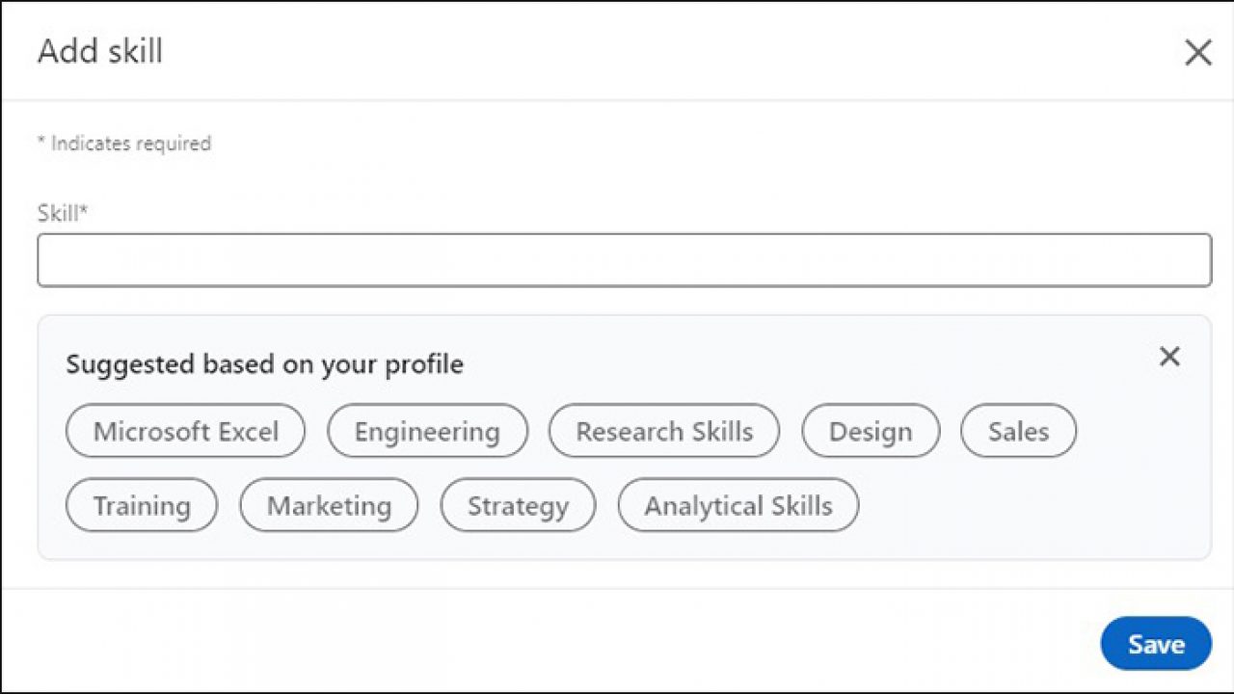1234x694 pixels.
Task: Add Research Skills from suggestions
Action: pyautogui.click(x=663, y=431)
